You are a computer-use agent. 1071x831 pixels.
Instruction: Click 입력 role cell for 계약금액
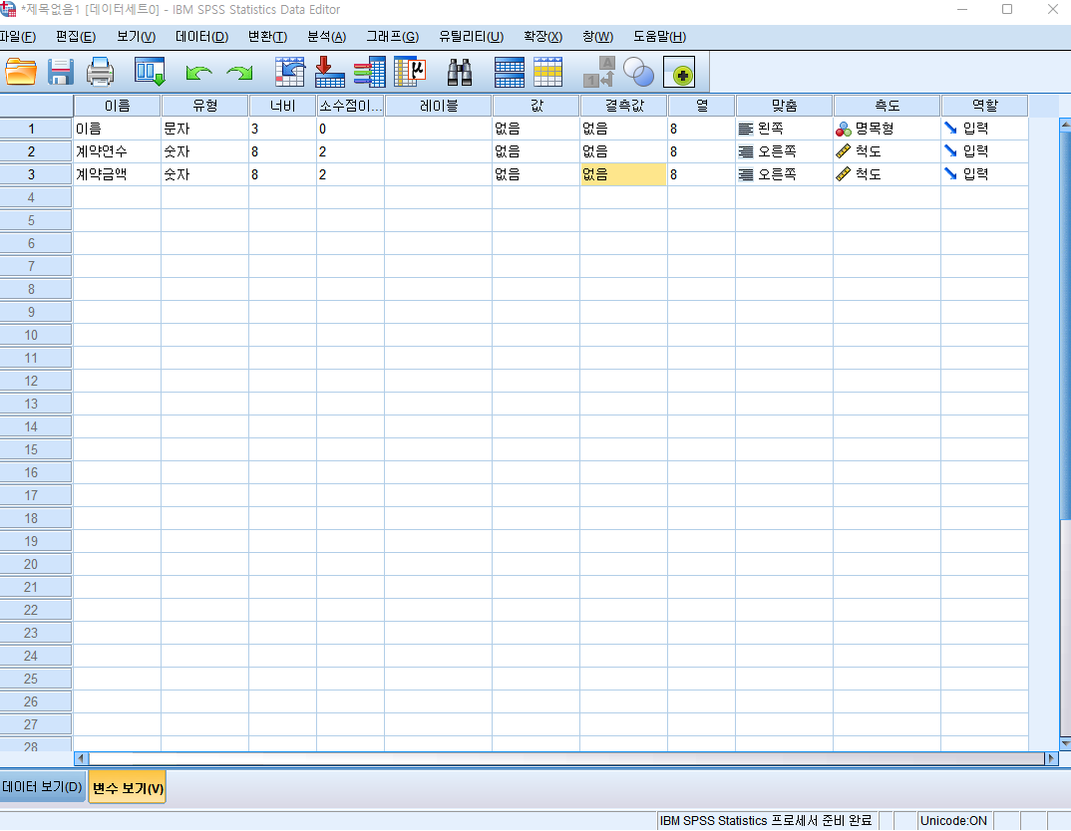click(984, 174)
